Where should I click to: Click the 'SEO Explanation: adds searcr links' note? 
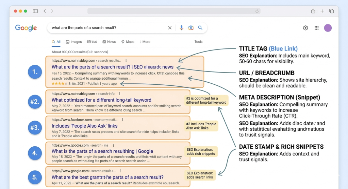[x=200, y=175]
